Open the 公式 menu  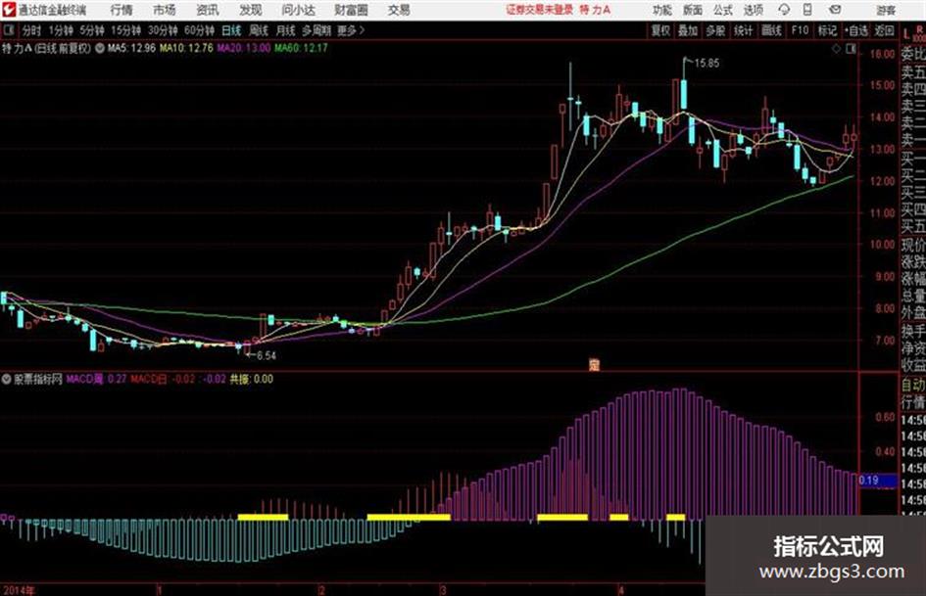(x=723, y=10)
